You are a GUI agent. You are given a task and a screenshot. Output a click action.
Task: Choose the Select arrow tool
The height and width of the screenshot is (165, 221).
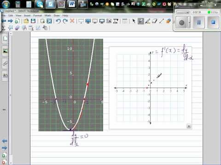click(x=134, y=21)
